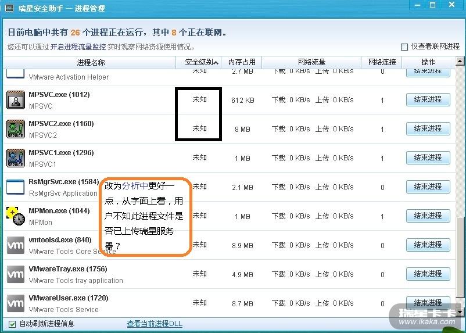Select the MPSVC2.exe (1160) process name

pos(61,124)
